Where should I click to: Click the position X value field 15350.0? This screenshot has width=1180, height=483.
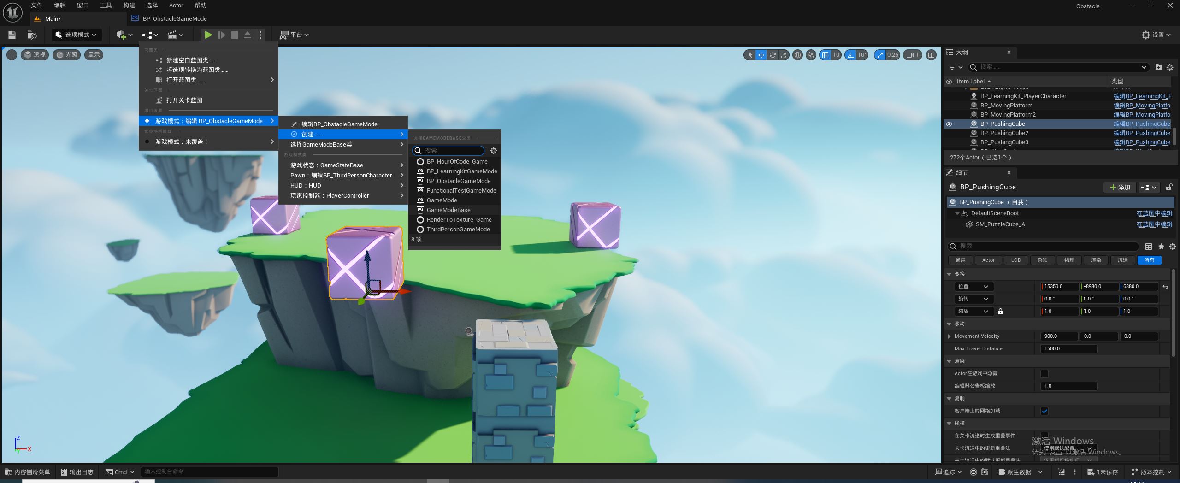tap(1060, 287)
